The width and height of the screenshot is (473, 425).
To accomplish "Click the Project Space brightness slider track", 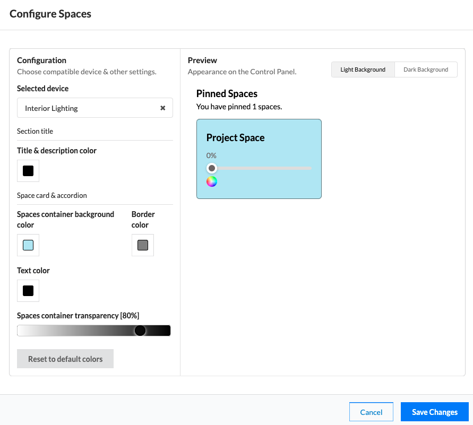I will coord(259,168).
